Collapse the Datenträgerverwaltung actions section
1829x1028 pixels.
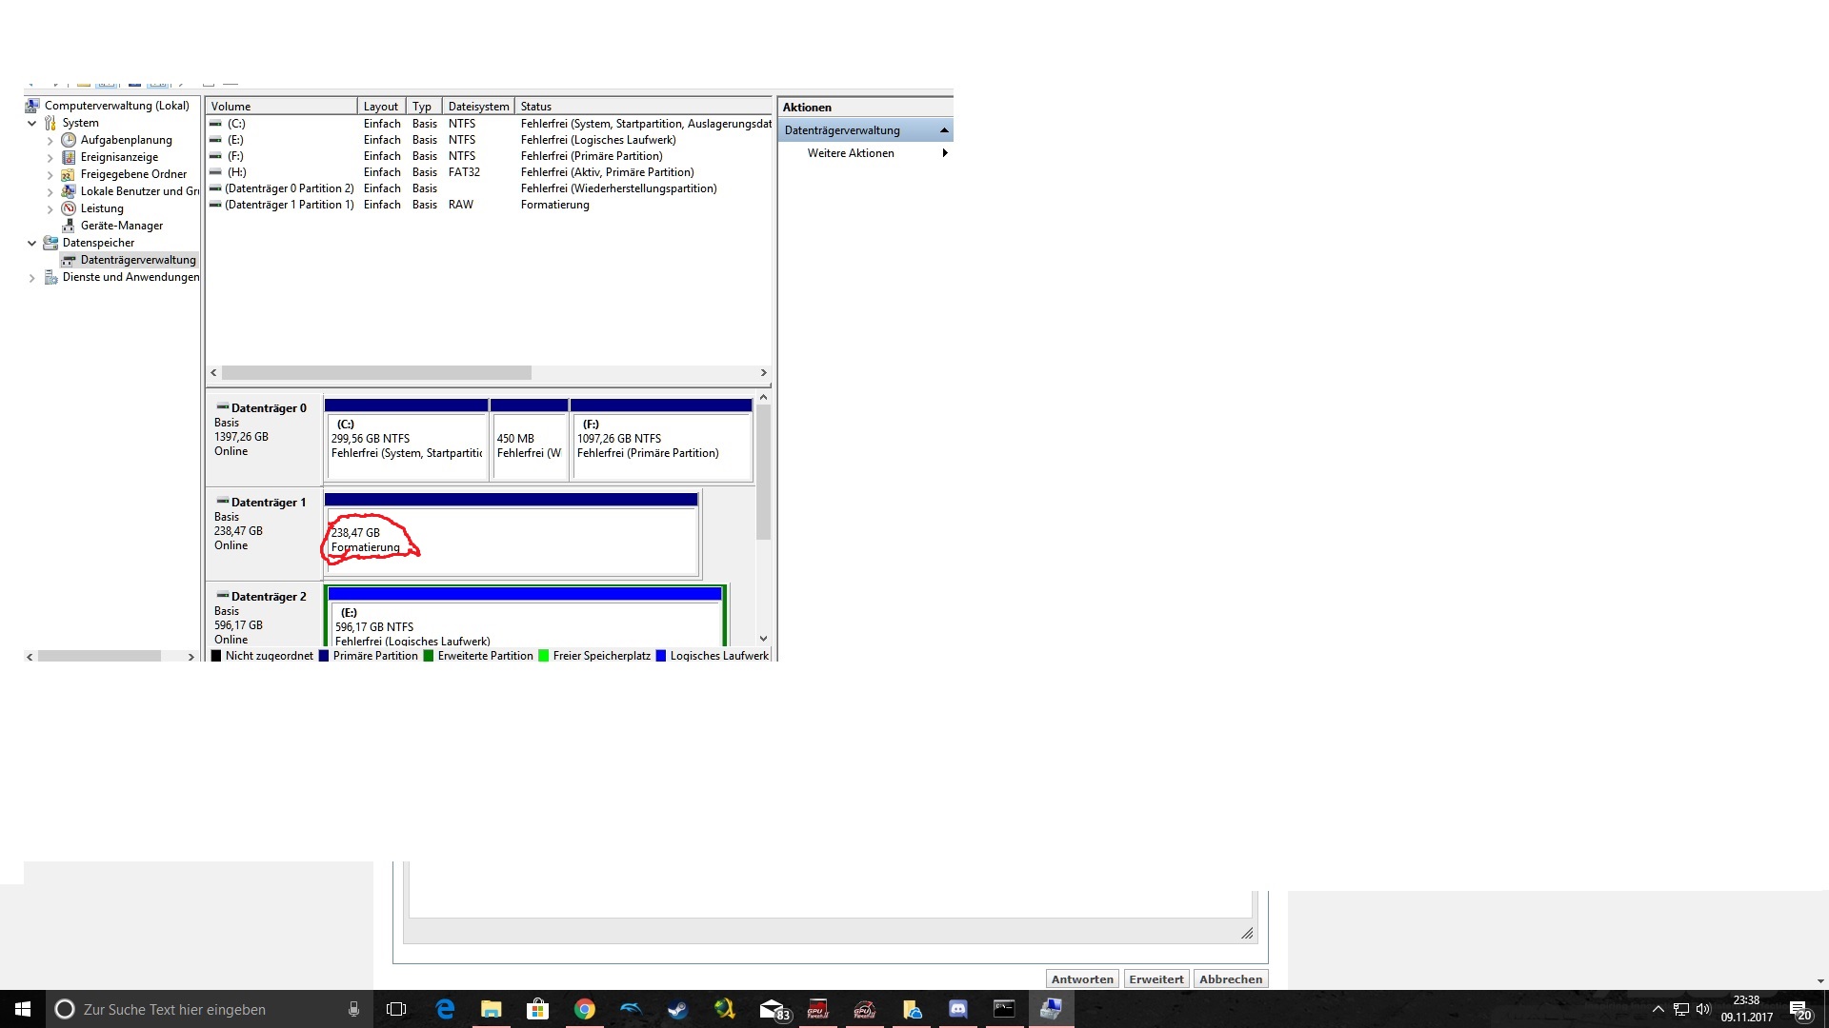tap(944, 130)
